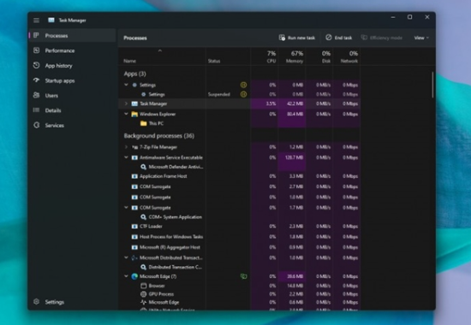Open App history page icon
The width and height of the screenshot is (471, 325).
36,65
